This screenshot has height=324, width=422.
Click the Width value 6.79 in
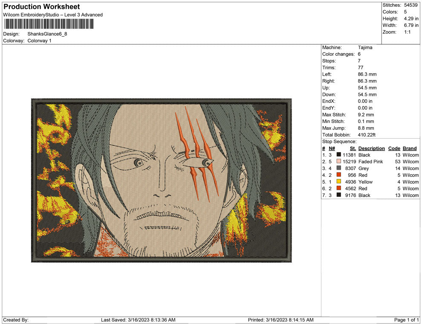[411, 25]
